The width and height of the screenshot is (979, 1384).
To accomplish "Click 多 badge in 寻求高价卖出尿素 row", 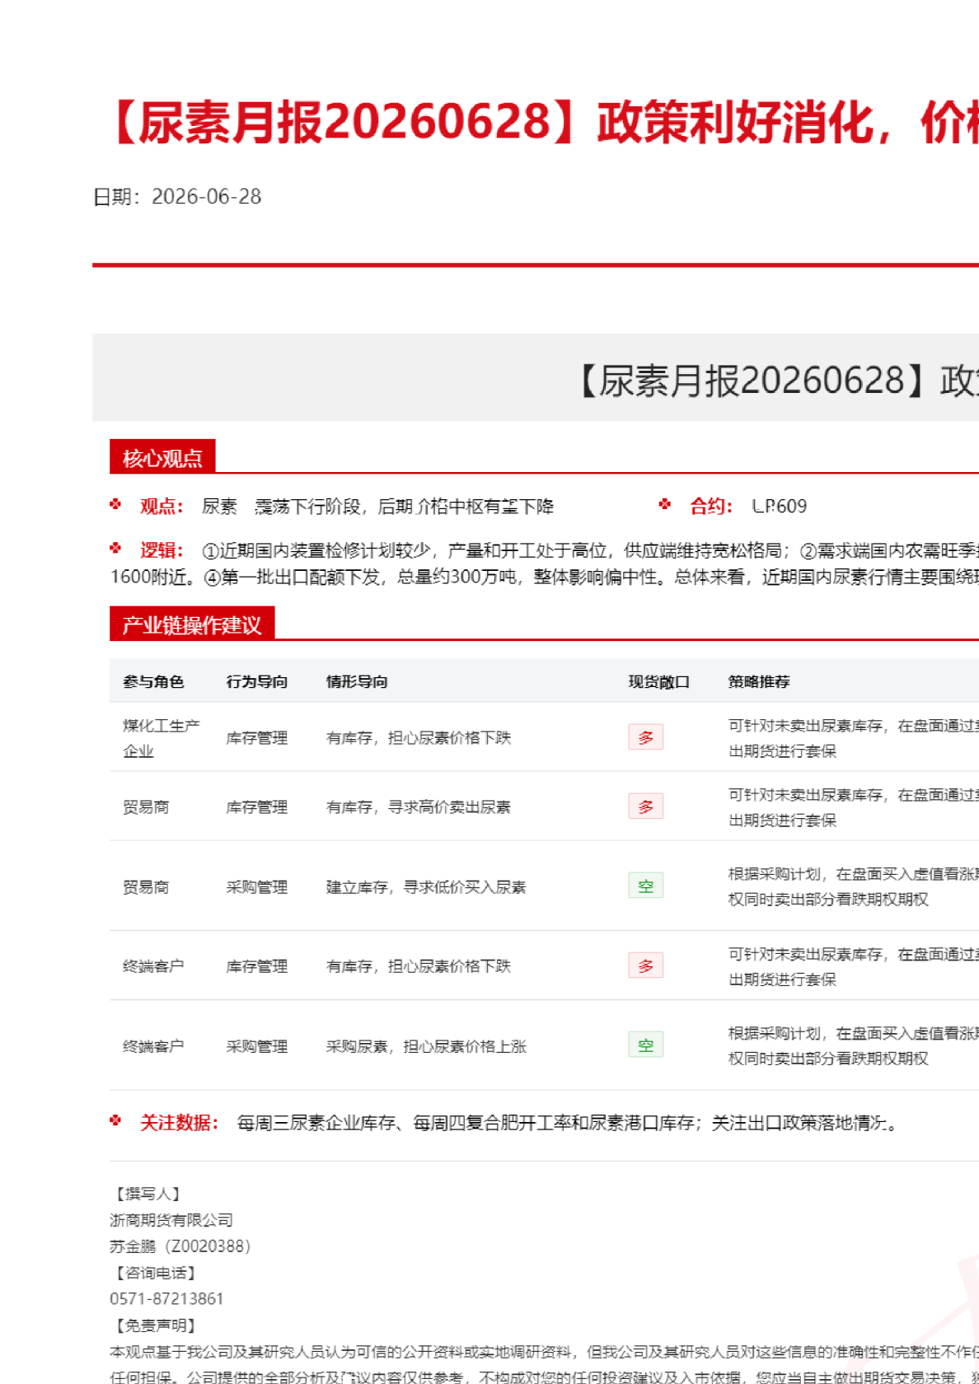I will pos(646,807).
